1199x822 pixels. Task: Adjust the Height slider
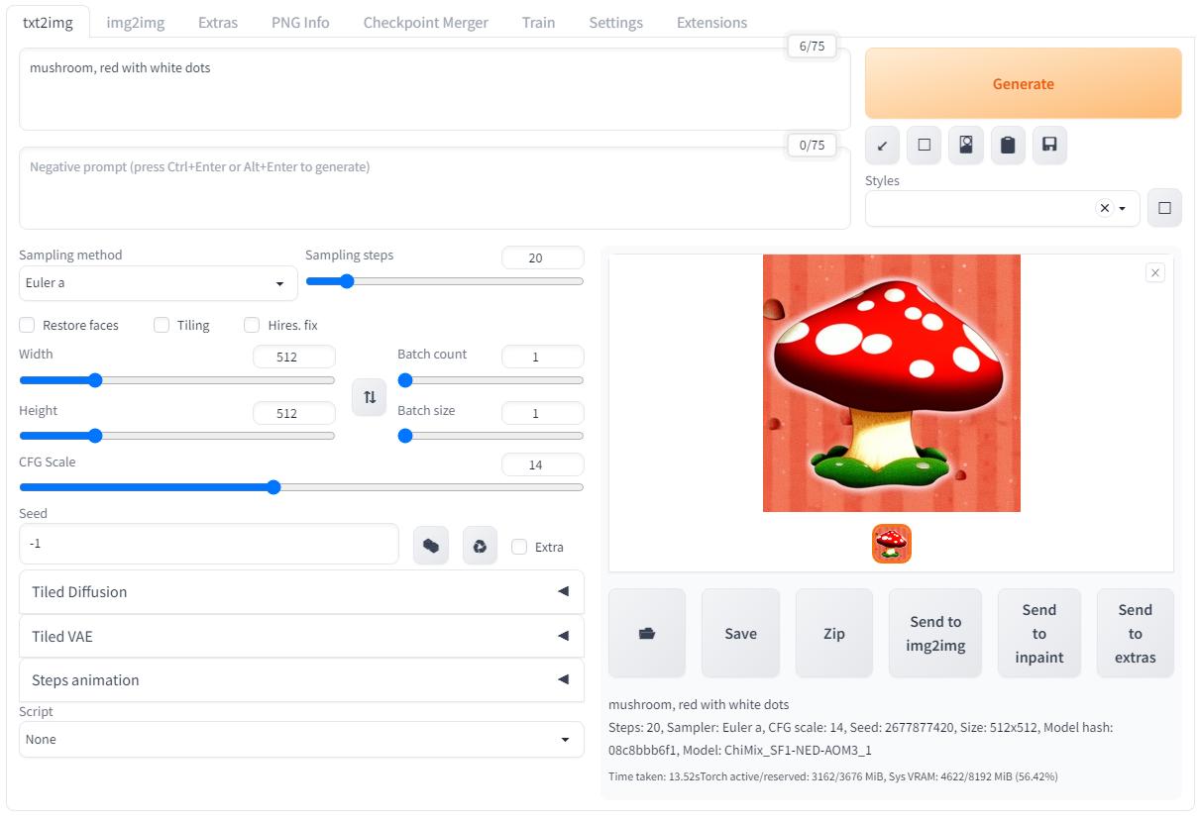[177, 436]
